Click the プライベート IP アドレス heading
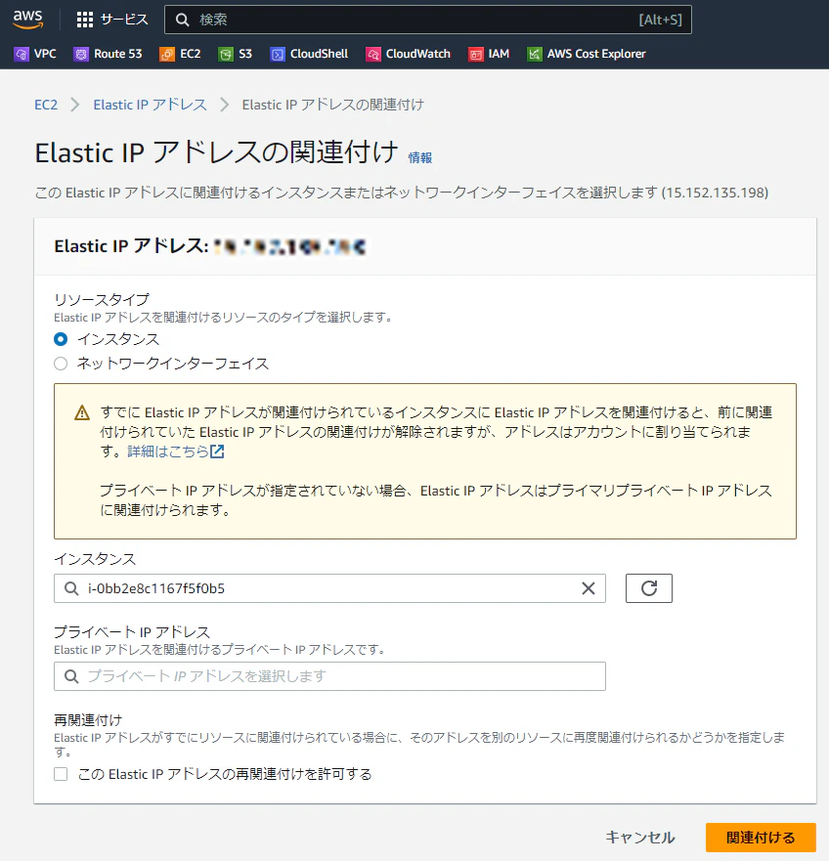Screen dimensions: 829x861 coord(132,632)
